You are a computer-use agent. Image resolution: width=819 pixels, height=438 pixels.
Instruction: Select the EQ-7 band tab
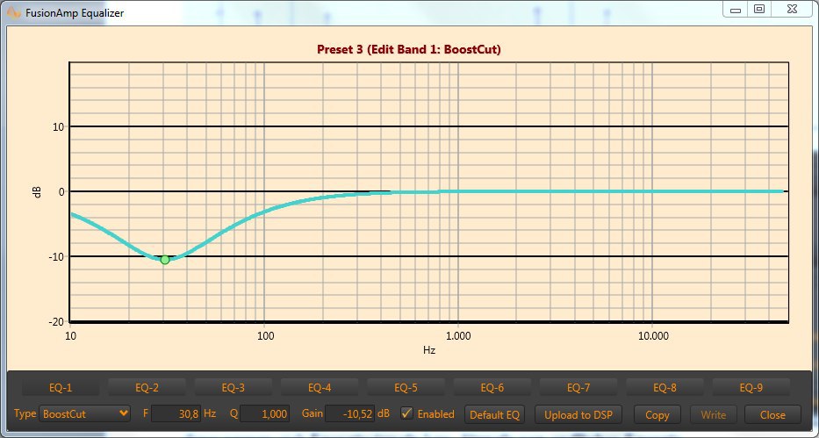pyautogui.click(x=578, y=388)
